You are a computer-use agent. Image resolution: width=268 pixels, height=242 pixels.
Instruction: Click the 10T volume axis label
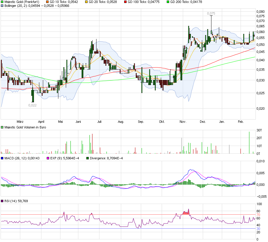(x=259, y=146)
